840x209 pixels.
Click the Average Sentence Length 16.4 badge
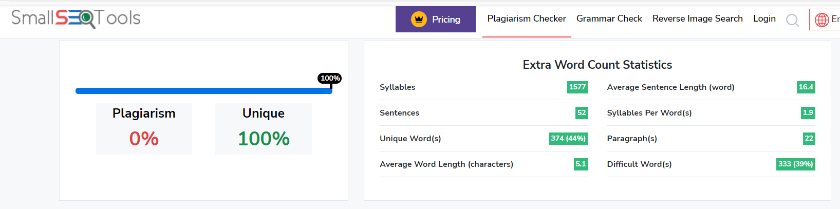pyautogui.click(x=806, y=87)
